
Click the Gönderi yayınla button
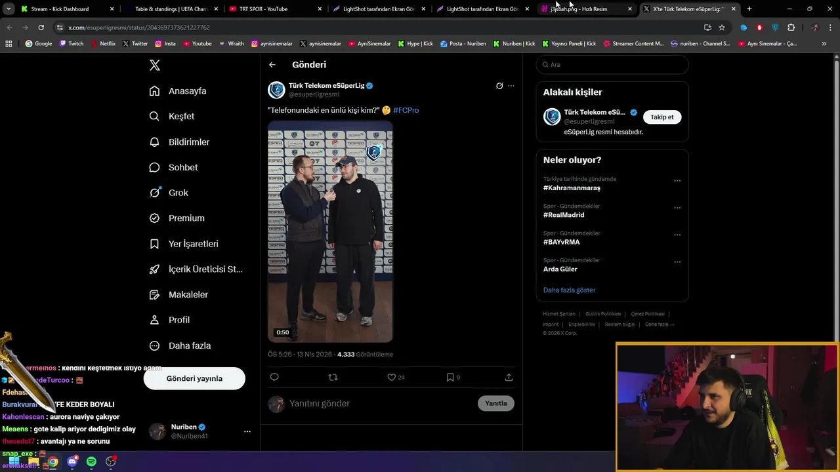click(x=194, y=379)
